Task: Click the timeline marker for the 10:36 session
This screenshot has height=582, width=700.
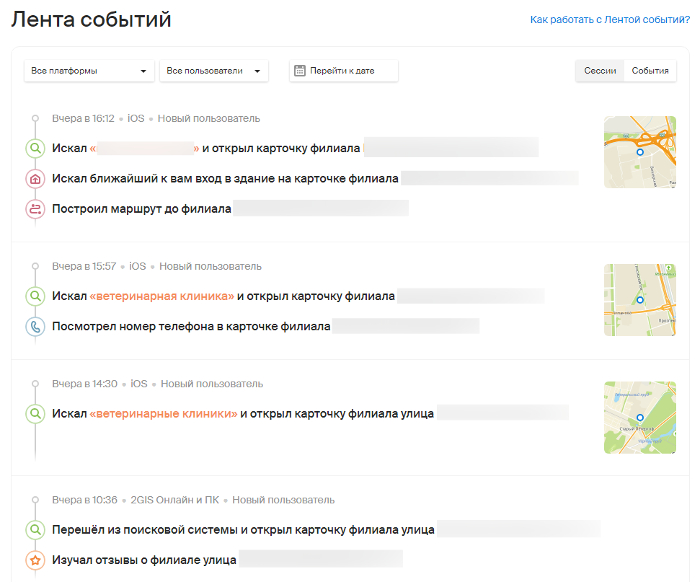Action: tap(35, 500)
